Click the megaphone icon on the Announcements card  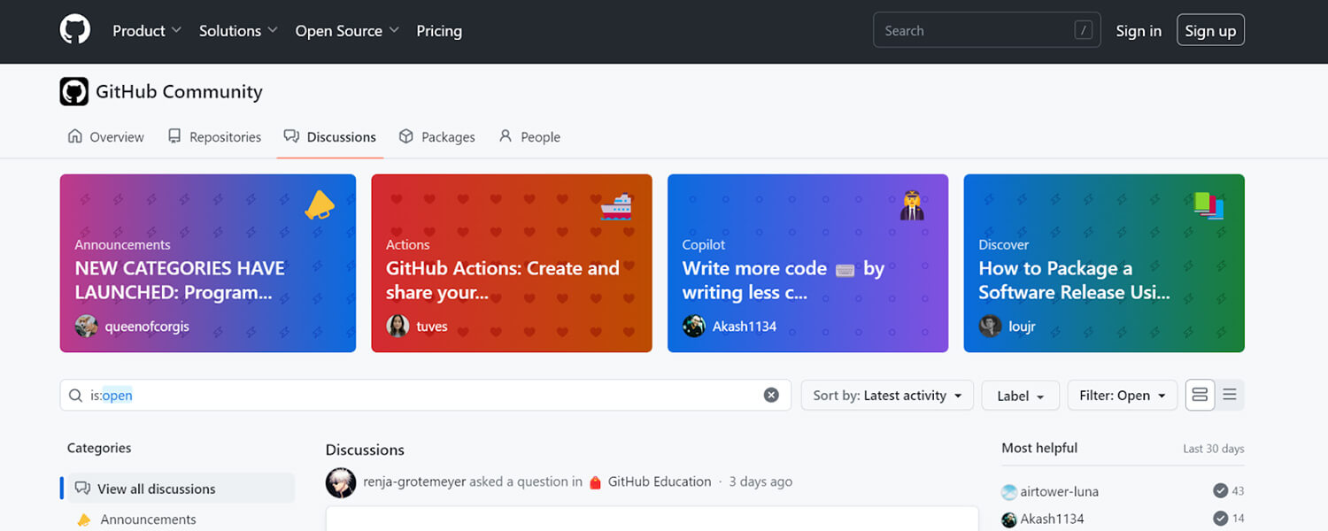click(320, 205)
